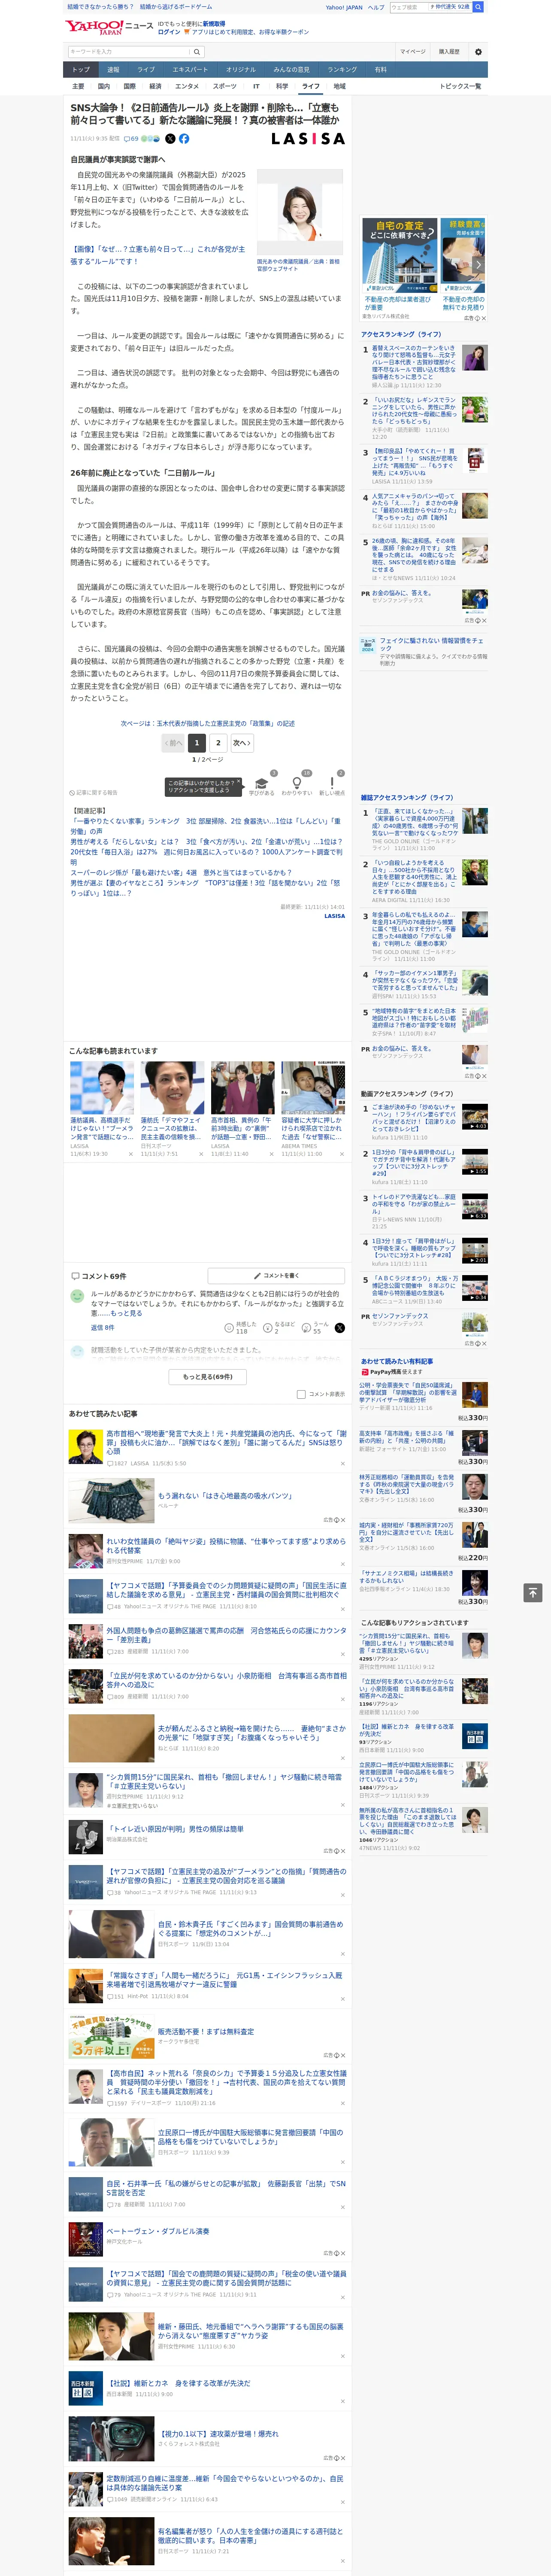This screenshot has height=2576, width=551.
Task: Open the ランキング tab
Action: pos(342,70)
